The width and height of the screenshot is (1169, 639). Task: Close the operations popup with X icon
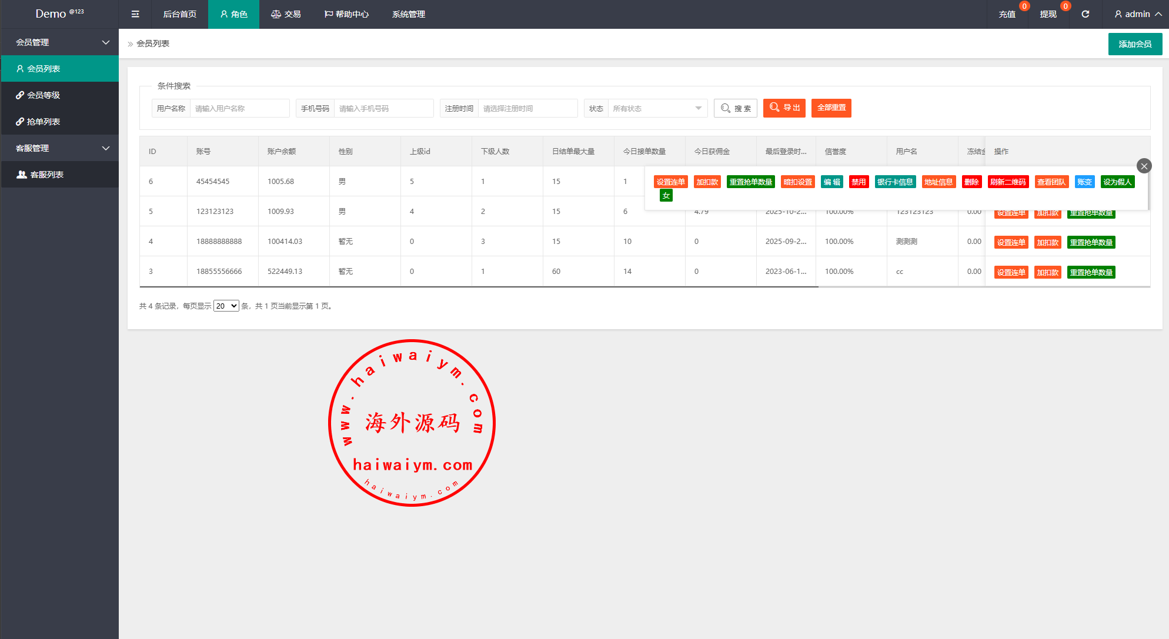click(1144, 166)
